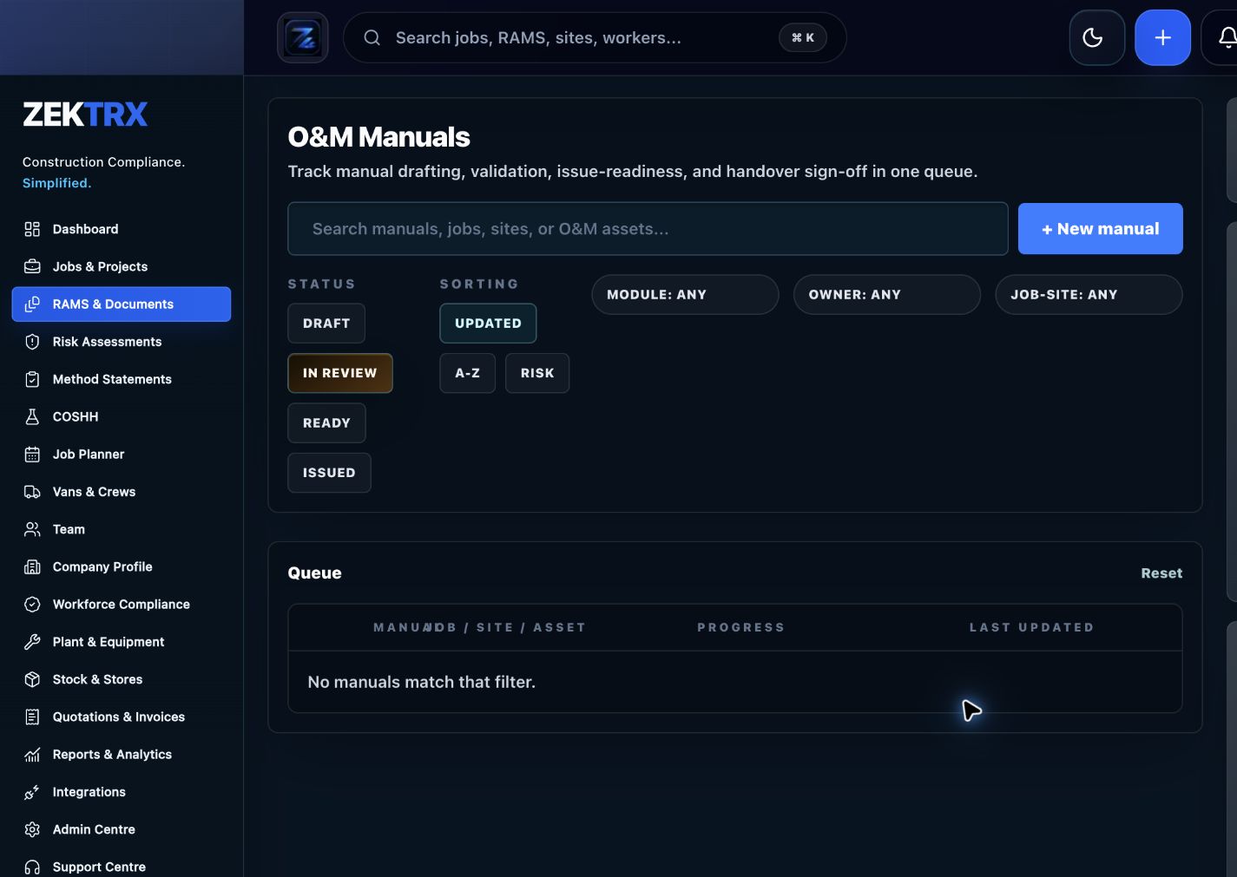Open the Module: Any dropdown
Viewport: 1237px width, 877px height.
[685, 295]
